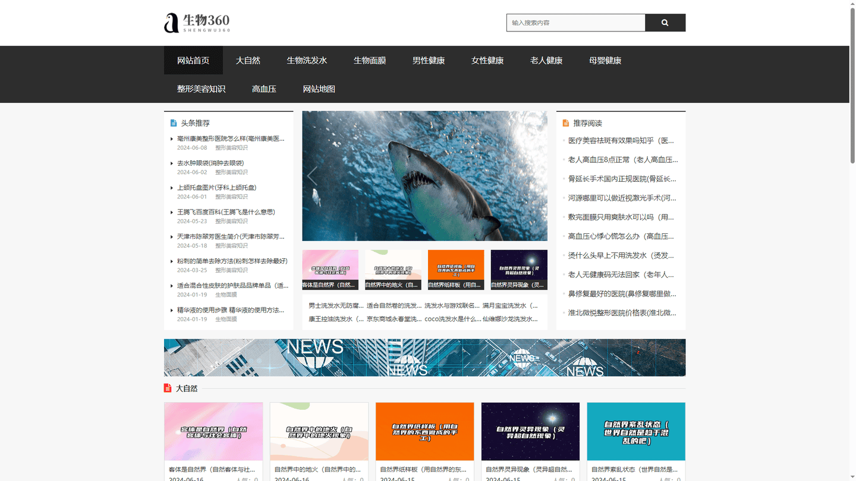Open article 天津市陈翠芳医生简介

point(231,236)
